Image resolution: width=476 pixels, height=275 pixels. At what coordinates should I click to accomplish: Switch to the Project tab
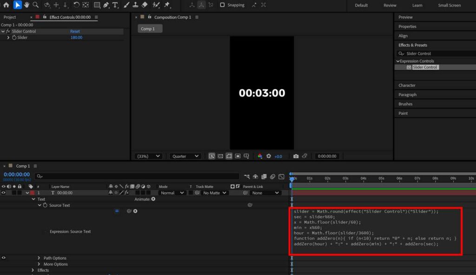(x=10, y=17)
